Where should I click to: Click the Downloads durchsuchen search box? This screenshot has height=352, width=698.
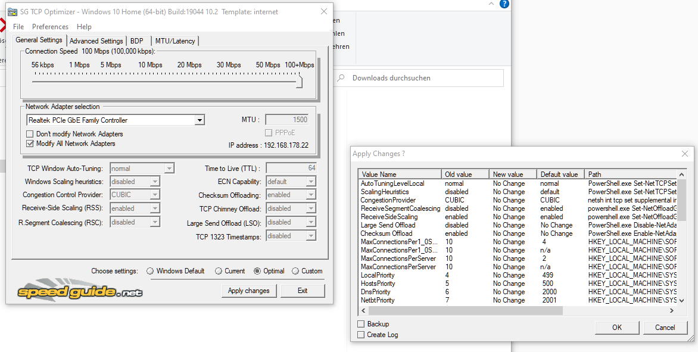click(x=419, y=78)
